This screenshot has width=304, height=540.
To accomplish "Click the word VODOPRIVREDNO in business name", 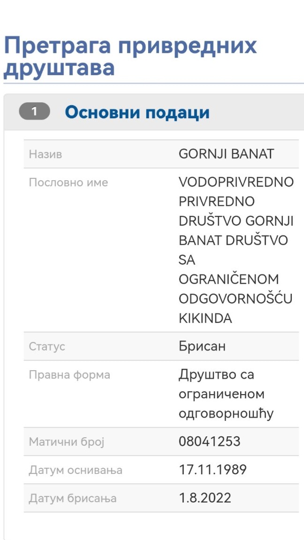I will (x=236, y=182).
